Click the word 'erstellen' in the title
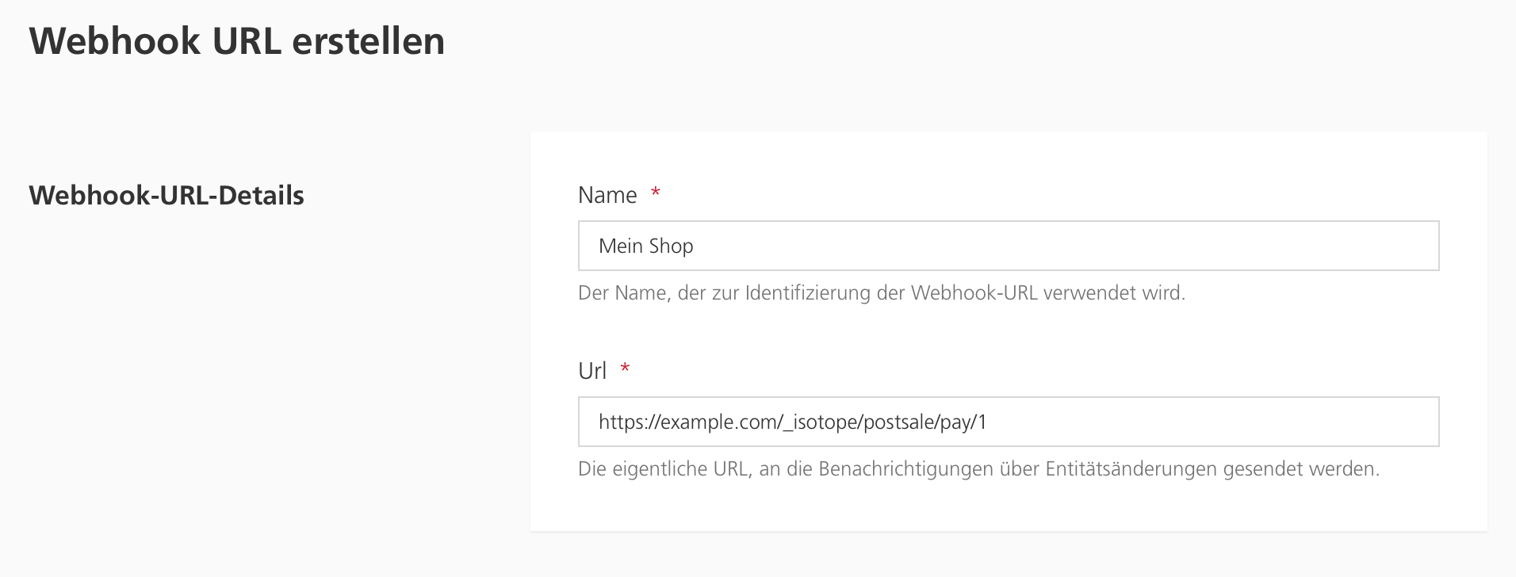 368,41
